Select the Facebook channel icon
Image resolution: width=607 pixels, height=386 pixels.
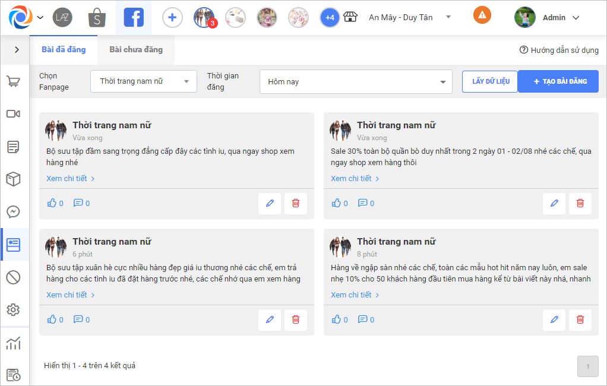(134, 17)
